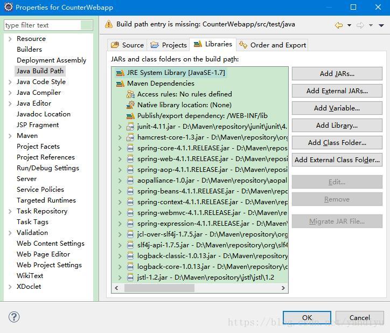The width and height of the screenshot is (390, 333).
Task: Confirm with the OK button
Action: (307, 317)
